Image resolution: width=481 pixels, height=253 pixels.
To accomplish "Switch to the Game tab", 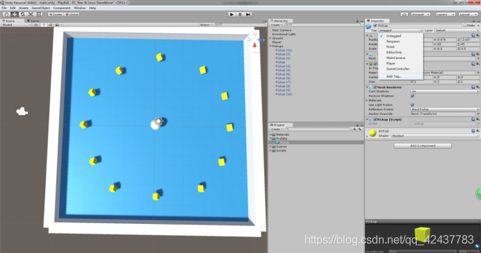I will click(x=34, y=21).
